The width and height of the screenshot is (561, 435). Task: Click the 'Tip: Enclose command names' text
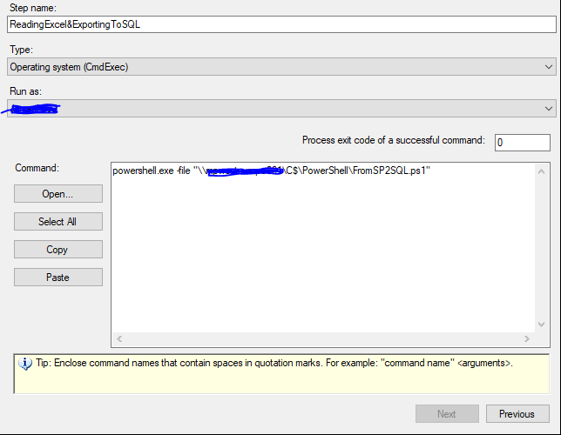(x=274, y=363)
